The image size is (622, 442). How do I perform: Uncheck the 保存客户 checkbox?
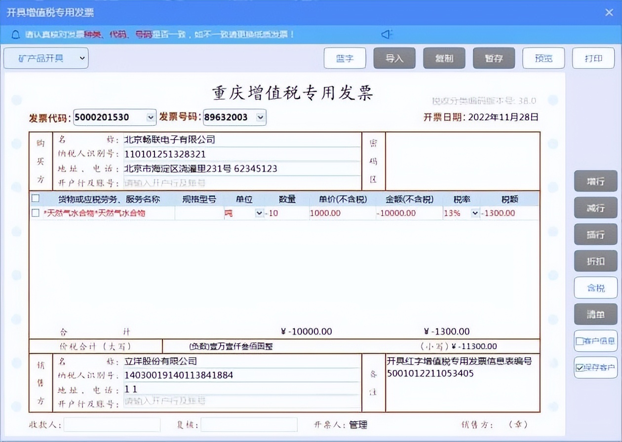(581, 368)
